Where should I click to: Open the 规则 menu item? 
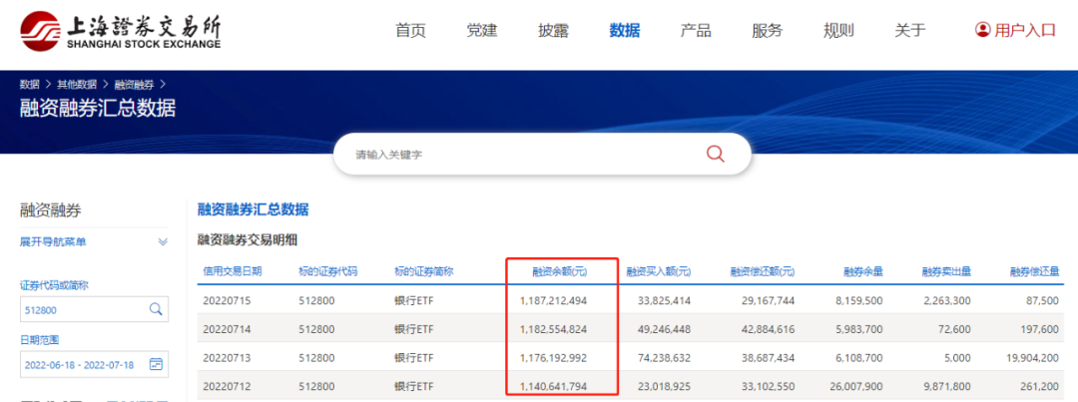[838, 30]
